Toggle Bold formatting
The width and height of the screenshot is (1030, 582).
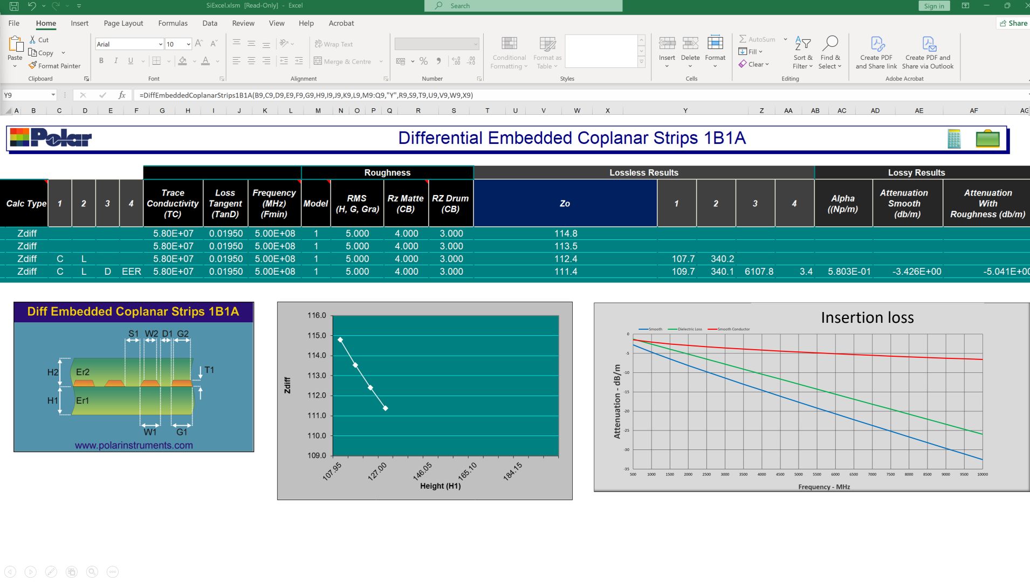click(x=101, y=61)
